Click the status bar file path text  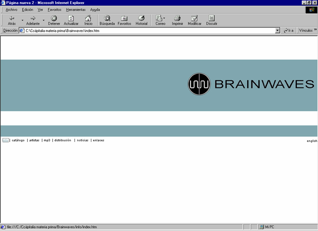pyautogui.click(x=52, y=227)
